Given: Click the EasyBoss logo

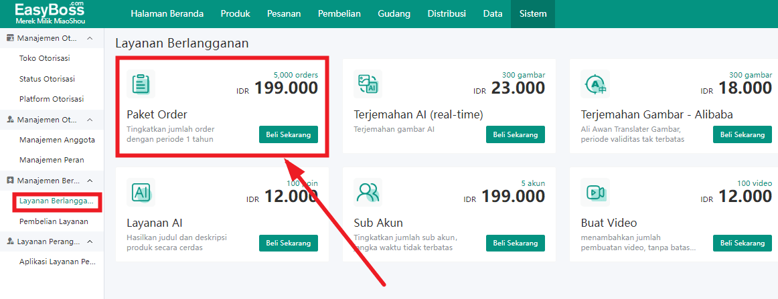Looking at the screenshot, I should pyautogui.click(x=50, y=13).
